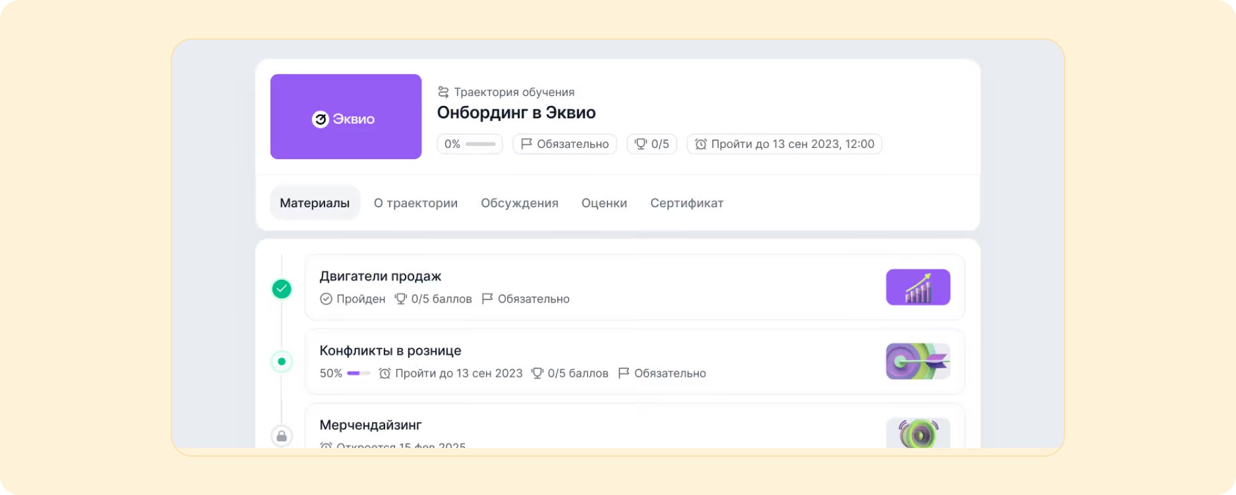Click the Пройден check icon

[x=326, y=299]
